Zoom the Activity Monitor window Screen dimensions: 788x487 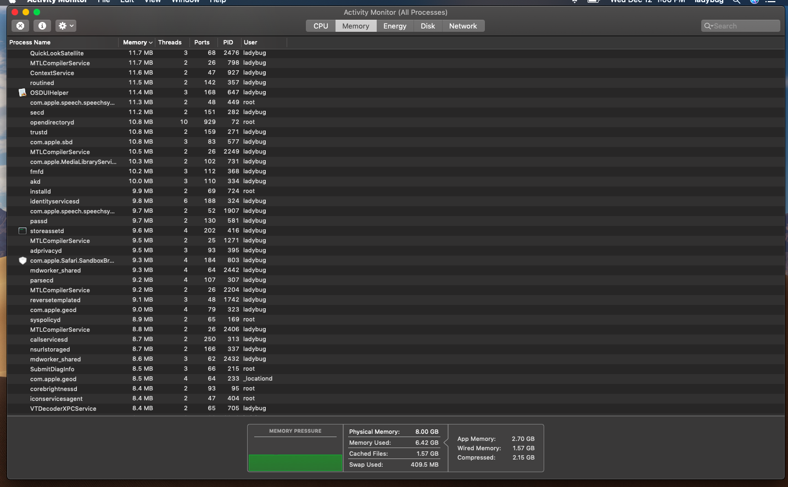pyautogui.click(x=37, y=12)
